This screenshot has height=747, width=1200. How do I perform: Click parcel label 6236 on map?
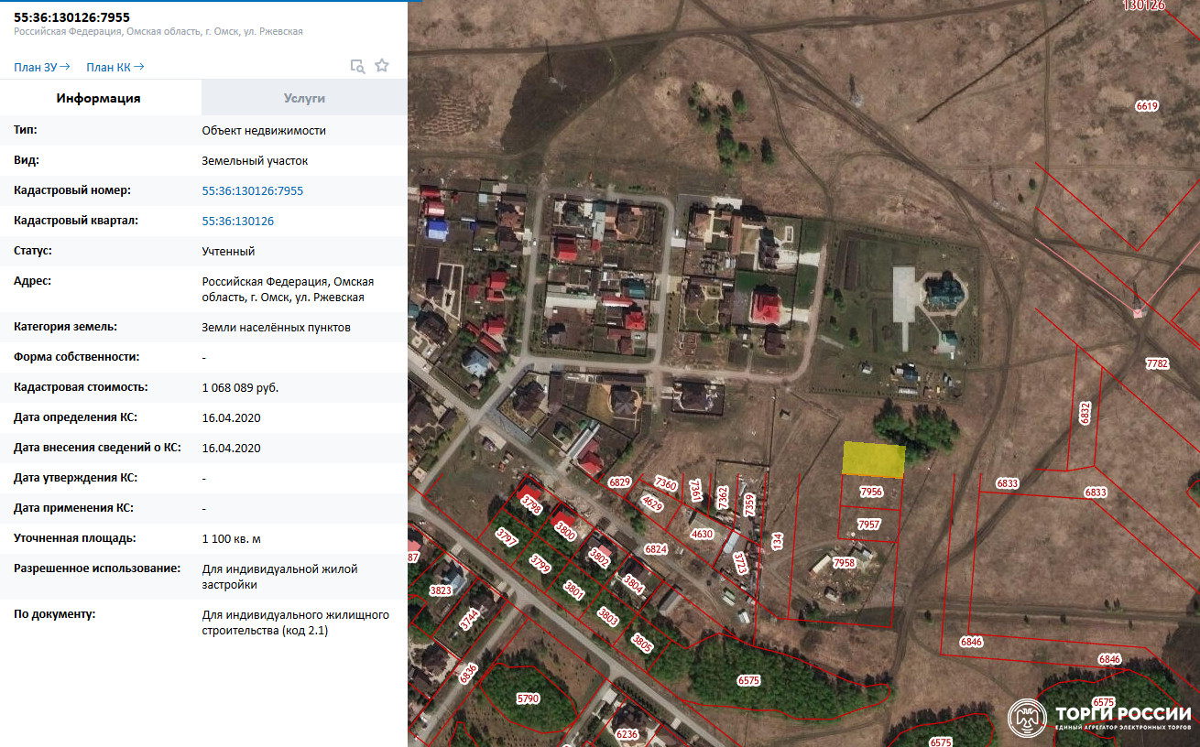click(x=627, y=734)
